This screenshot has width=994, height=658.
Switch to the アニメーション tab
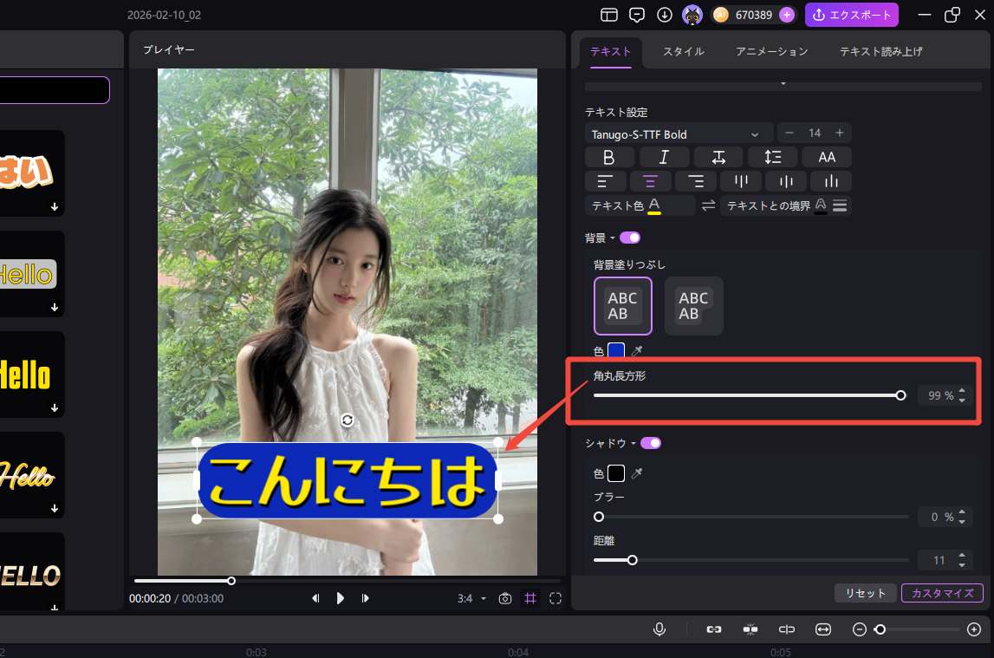pos(771,51)
